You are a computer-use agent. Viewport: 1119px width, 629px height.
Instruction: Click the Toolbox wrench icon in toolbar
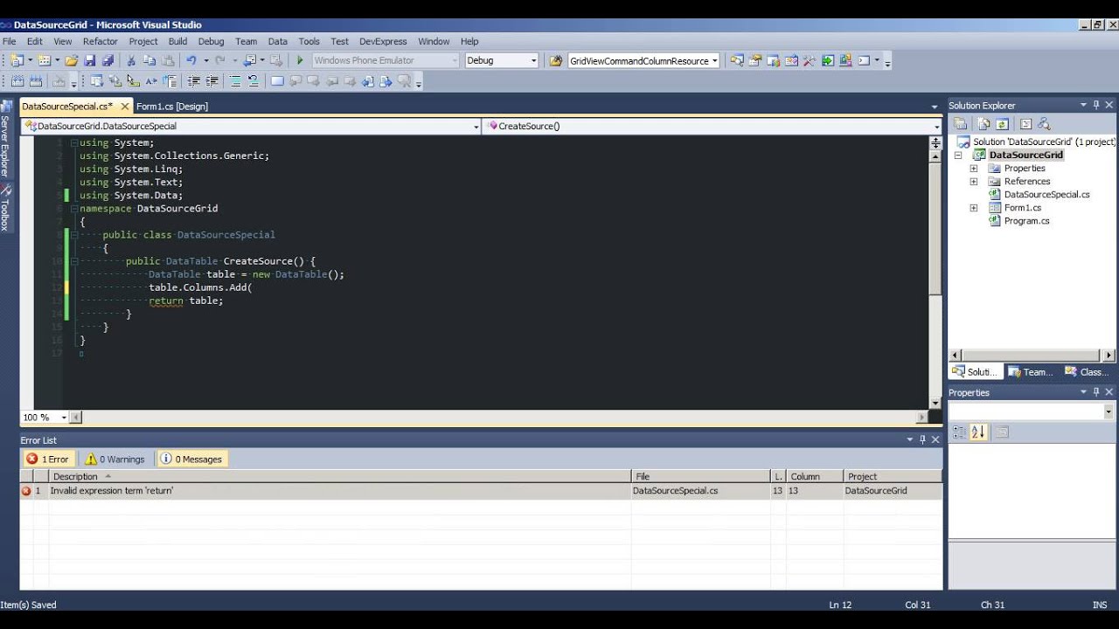point(809,60)
